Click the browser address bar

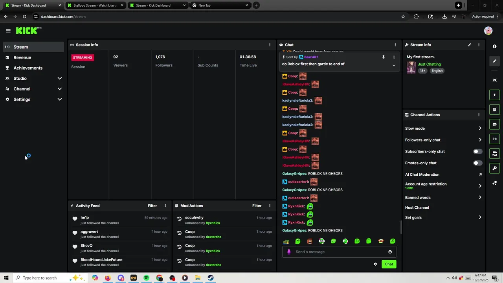click(x=216, y=17)
